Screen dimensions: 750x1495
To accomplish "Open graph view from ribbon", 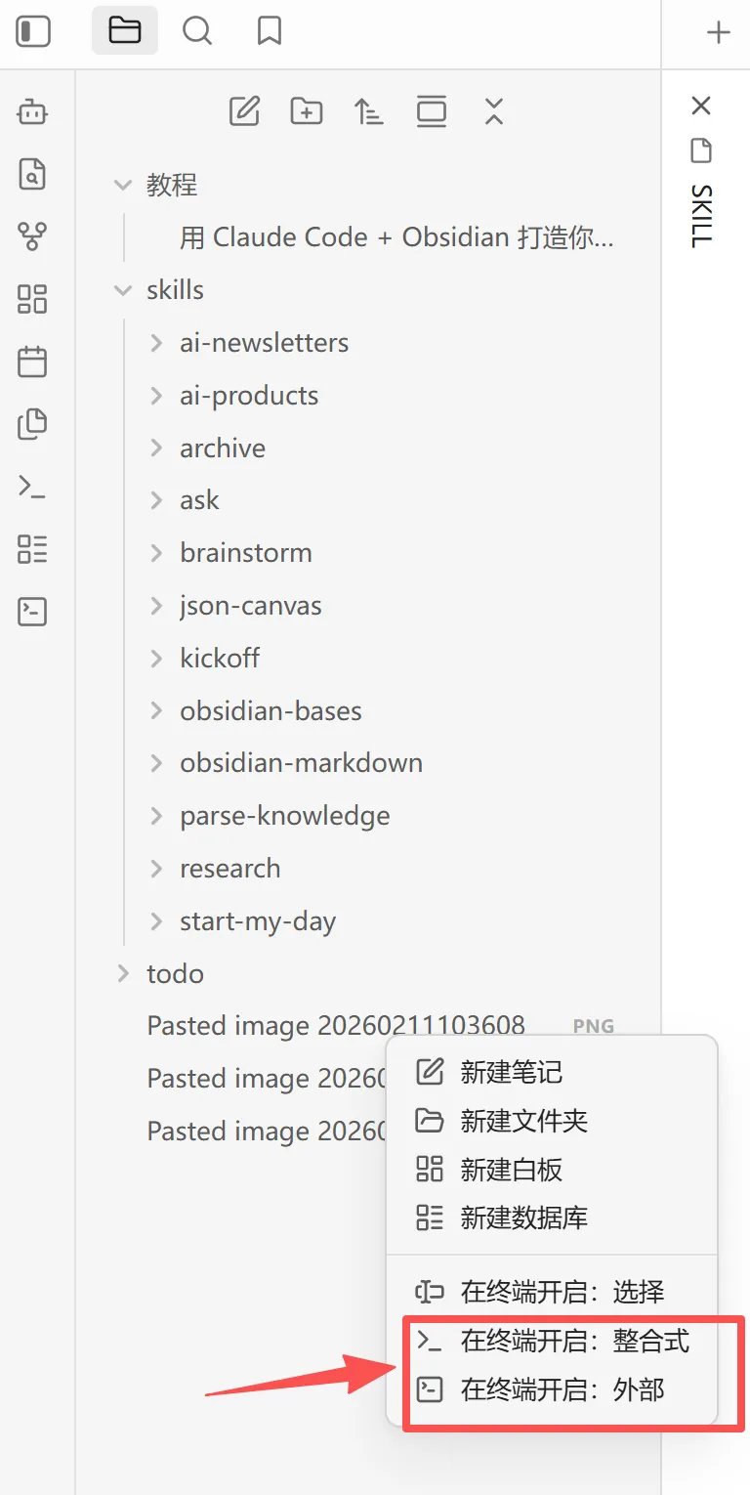I will point(32,236).
